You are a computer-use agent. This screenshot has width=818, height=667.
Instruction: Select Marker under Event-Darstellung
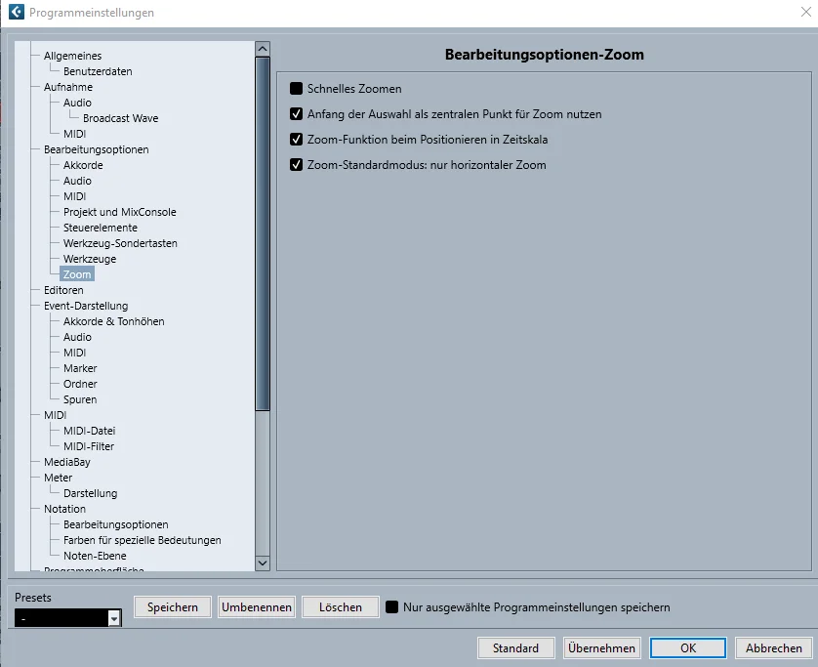point(80,368)
